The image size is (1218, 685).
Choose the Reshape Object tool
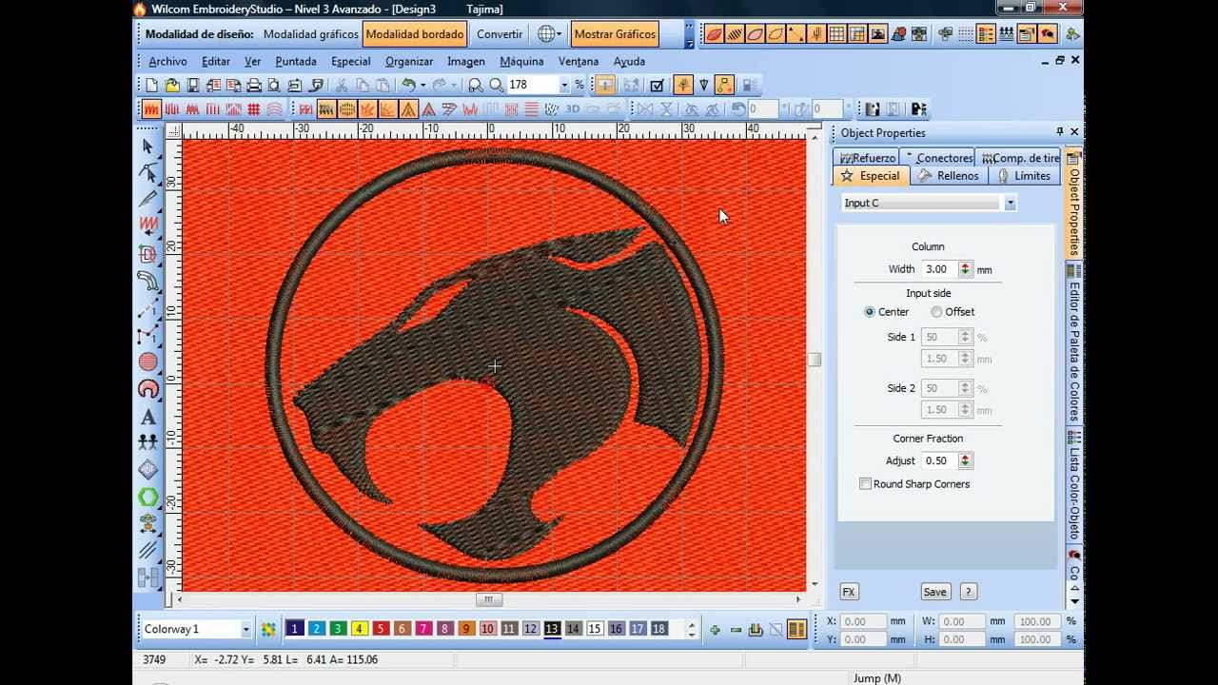pyautogui.click(x=147, y=172)
